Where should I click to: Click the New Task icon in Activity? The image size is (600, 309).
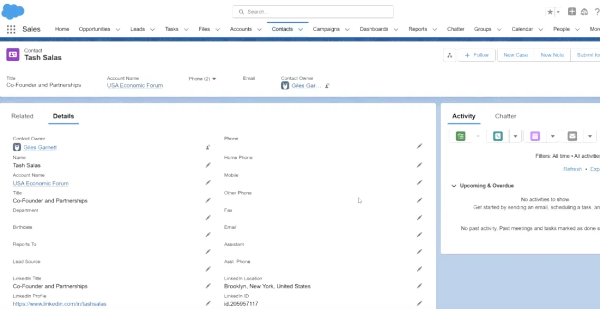click(461, 136)
